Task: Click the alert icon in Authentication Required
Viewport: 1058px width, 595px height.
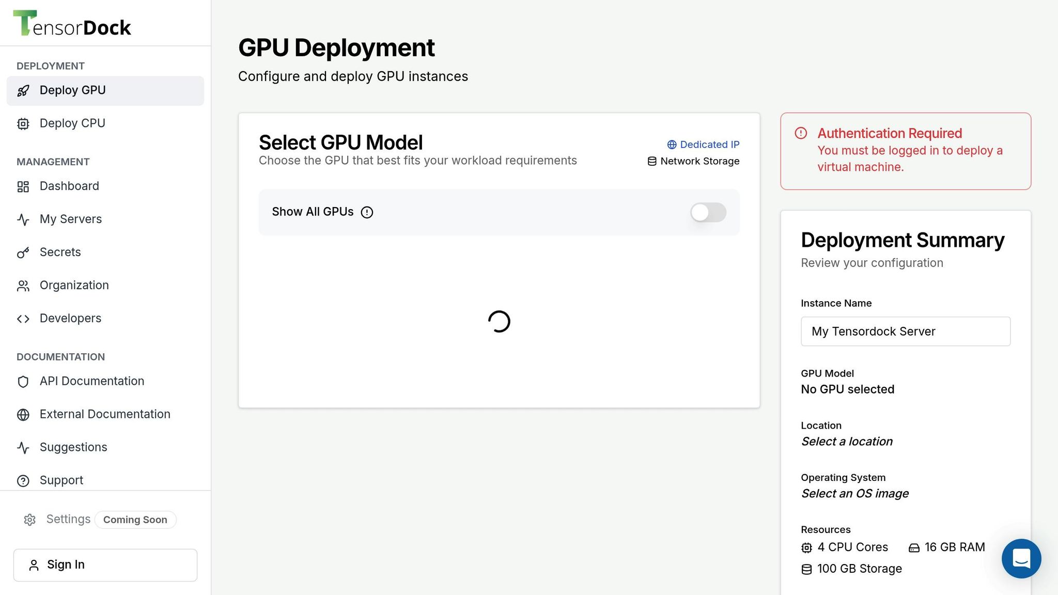Action: (801, 133)
